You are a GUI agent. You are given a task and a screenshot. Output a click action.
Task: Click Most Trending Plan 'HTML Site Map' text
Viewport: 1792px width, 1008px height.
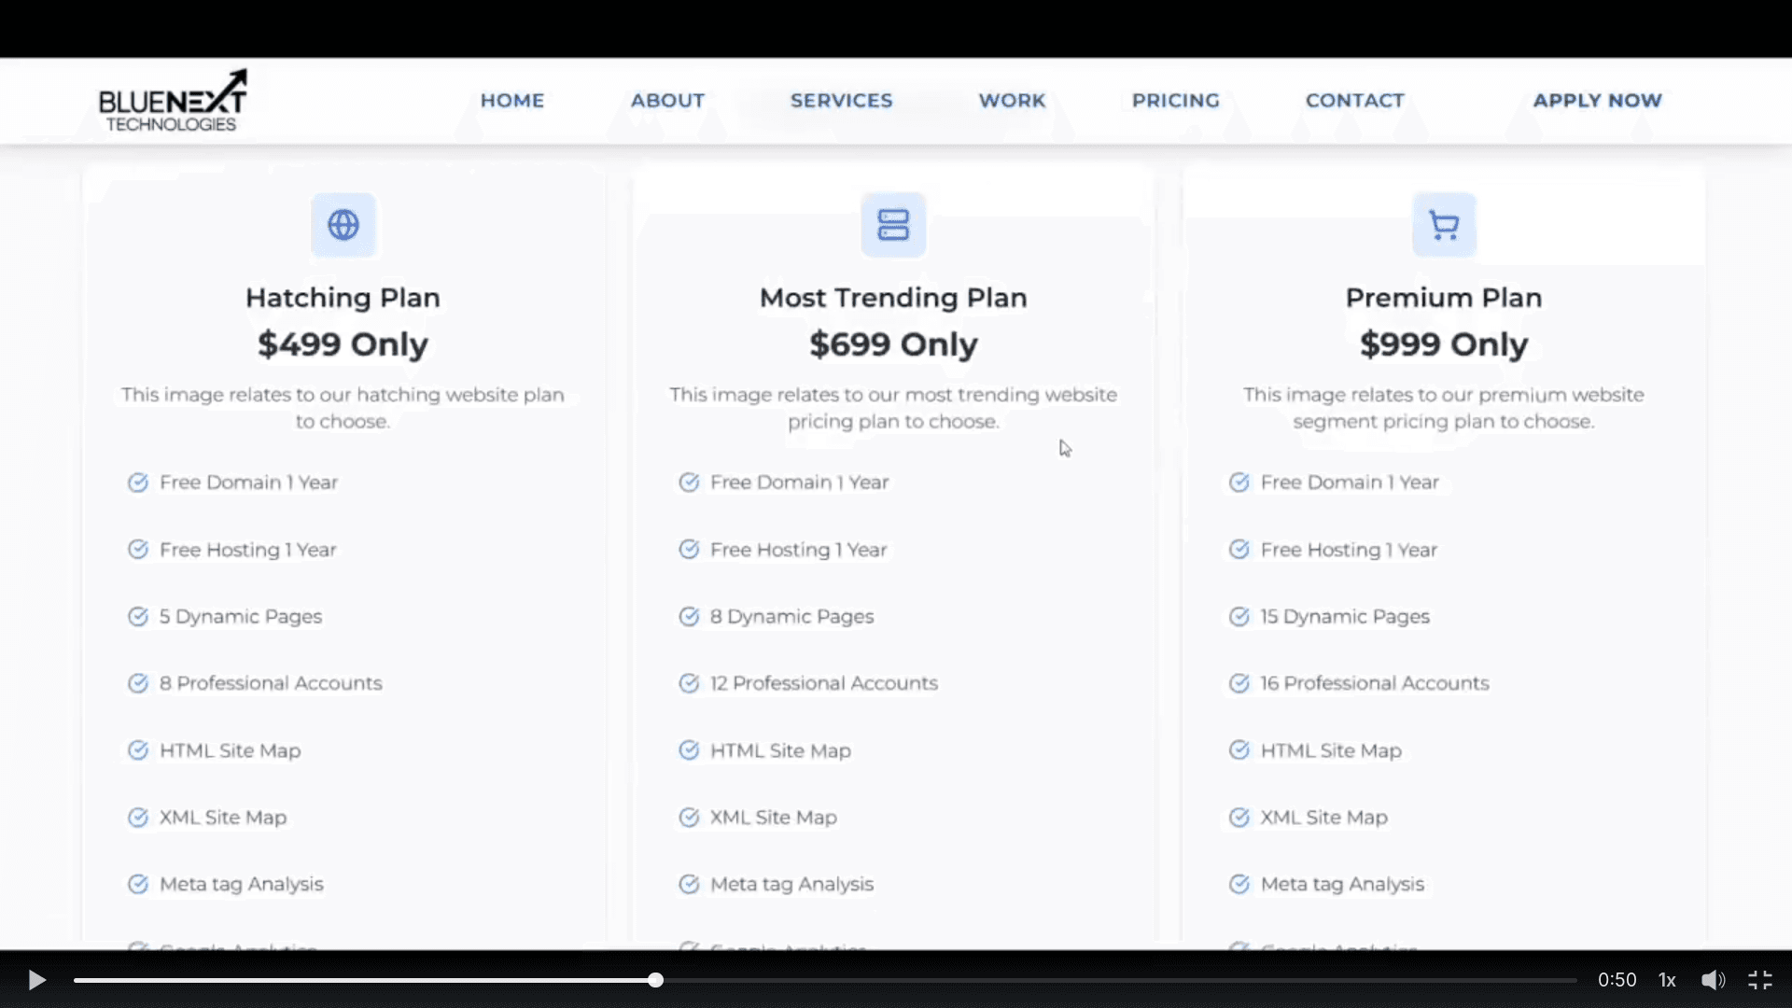click(x=780, y=750)
